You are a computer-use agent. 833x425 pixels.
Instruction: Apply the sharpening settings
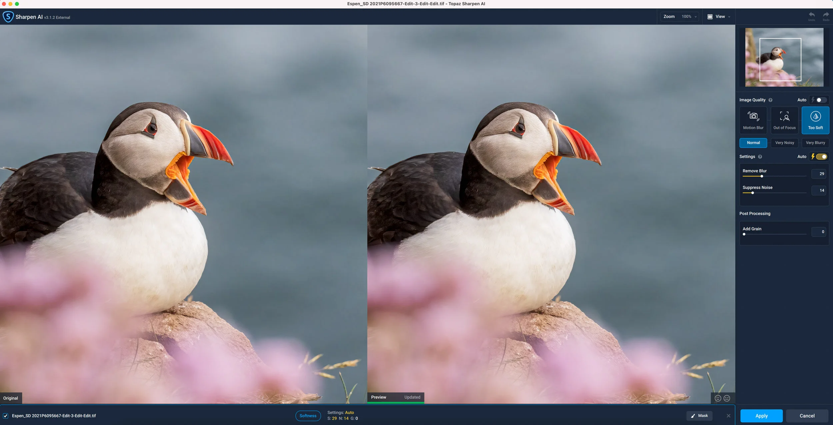761,416
